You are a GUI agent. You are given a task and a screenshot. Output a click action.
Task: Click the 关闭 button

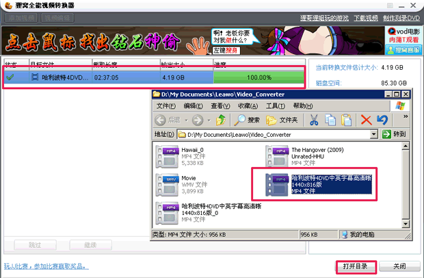[x=399, y=266]
